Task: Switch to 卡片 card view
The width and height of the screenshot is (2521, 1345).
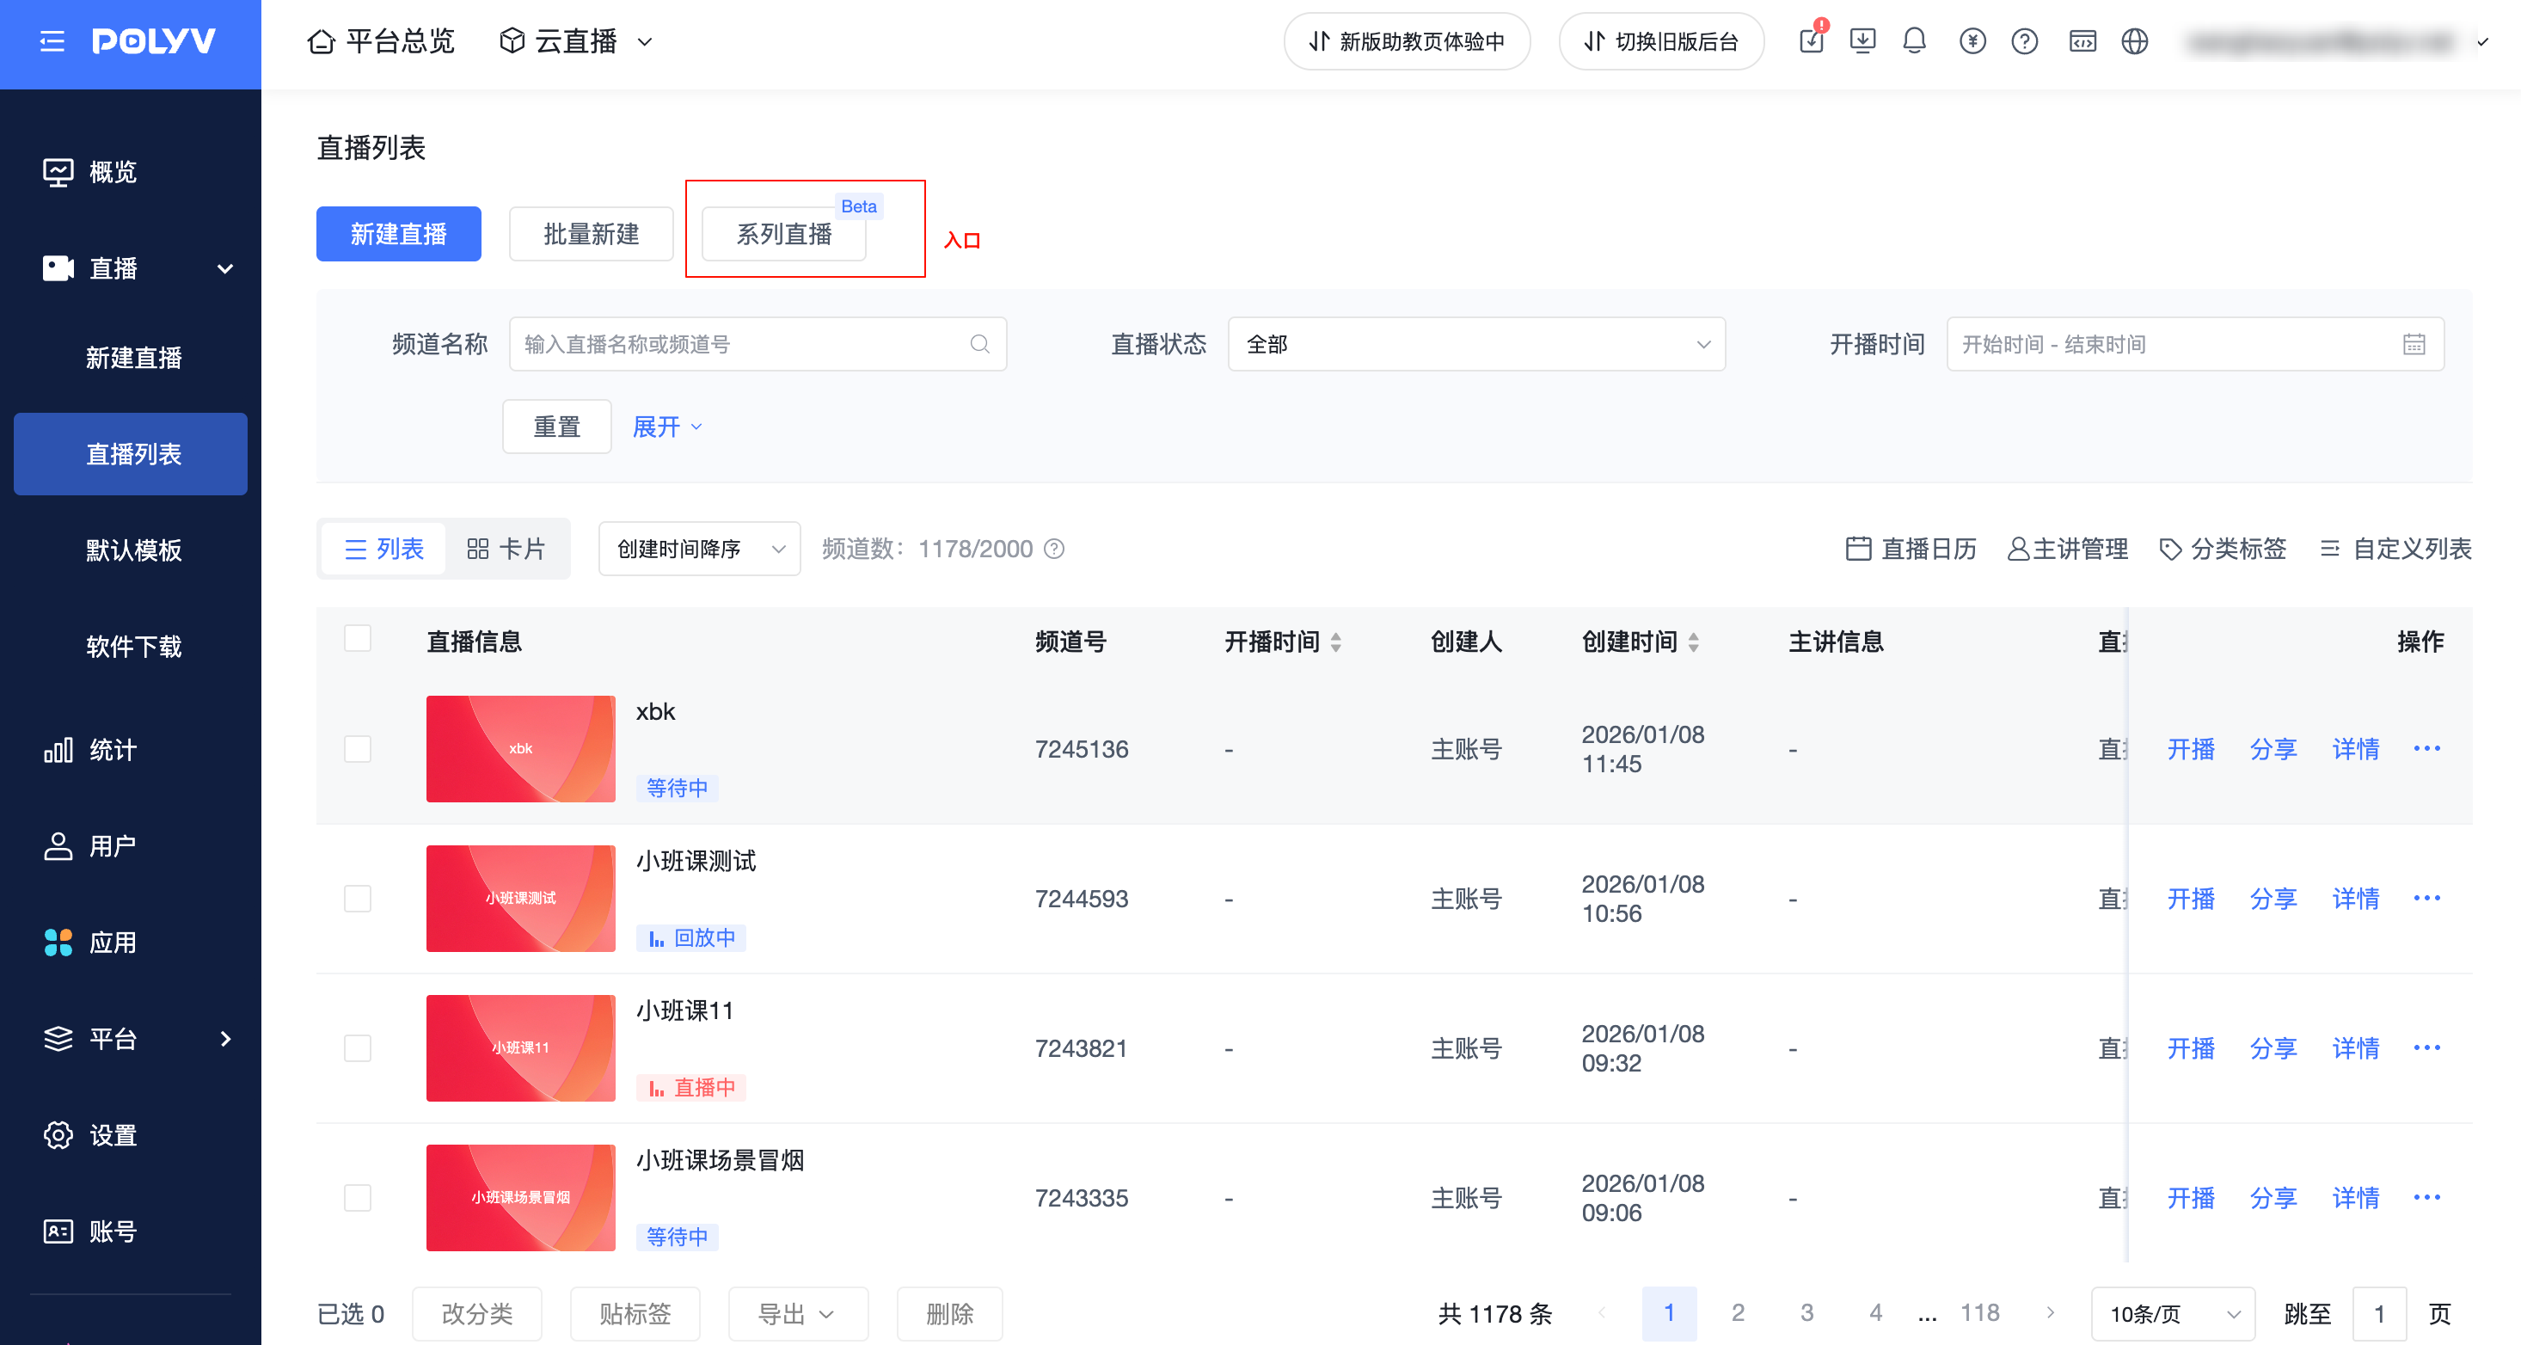Action: (506, 548)
